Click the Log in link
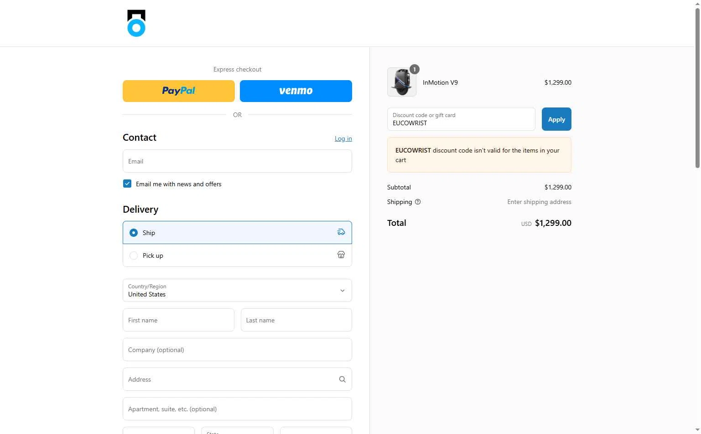The height and width of the screenshot is (434, 701). click(343, 138)
